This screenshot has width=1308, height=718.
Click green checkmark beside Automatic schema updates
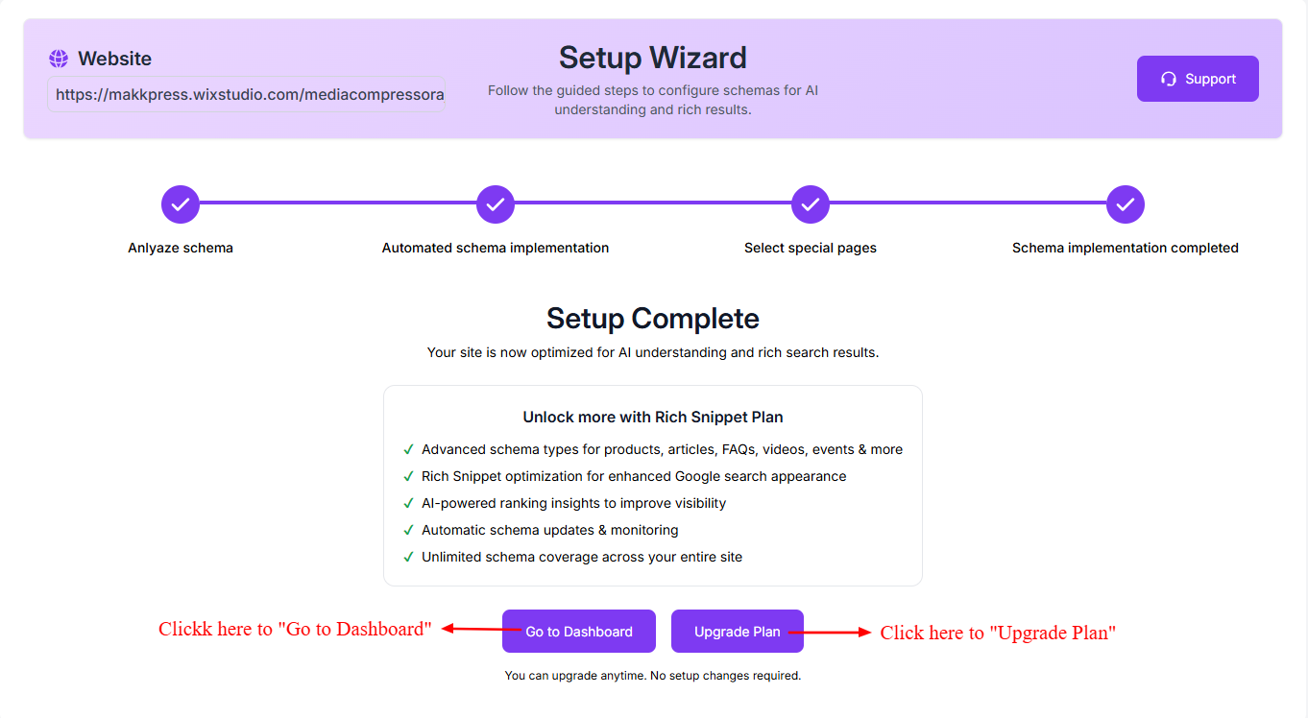[x=409, y=530]
